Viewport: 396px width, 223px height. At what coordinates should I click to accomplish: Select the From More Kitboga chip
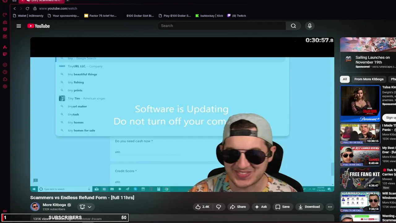369,79
